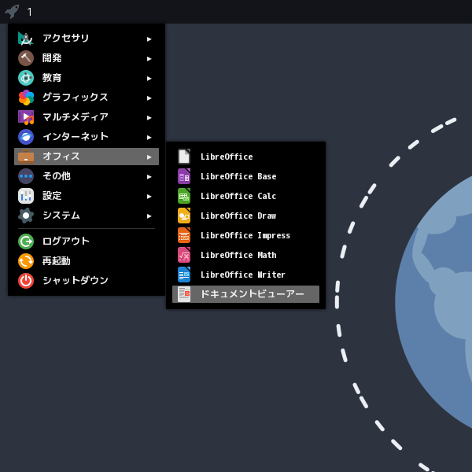Open the システム menu entry
This screenshot has width=472, height=472.
87,216
